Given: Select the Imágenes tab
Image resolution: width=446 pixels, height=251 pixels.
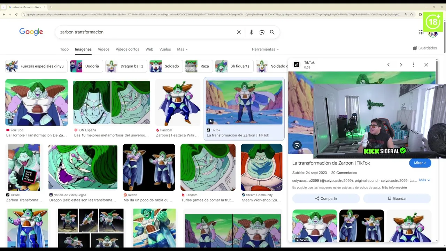Looking at the screenshot, I should 83,49.
